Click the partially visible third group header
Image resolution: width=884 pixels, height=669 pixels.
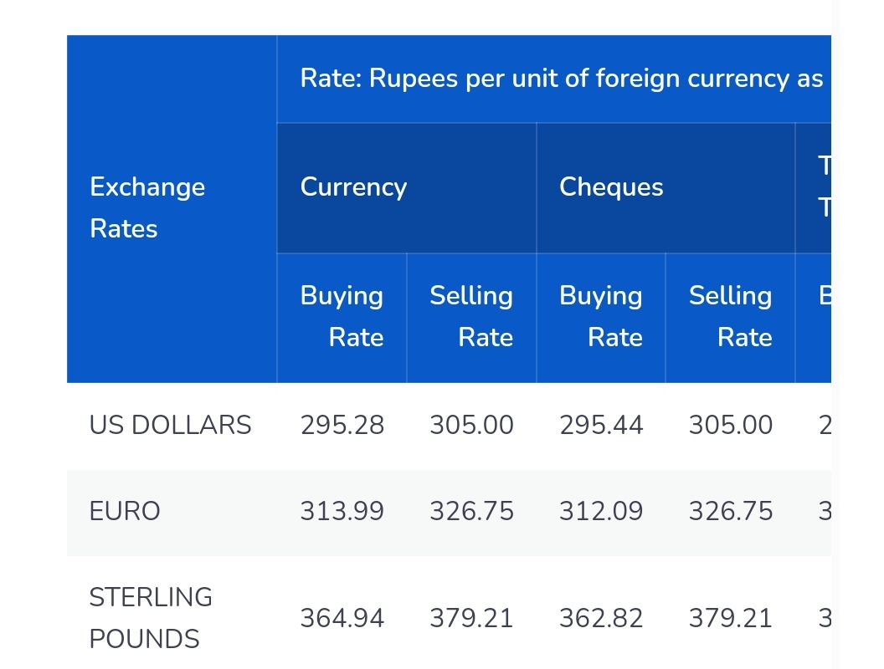point(814,188)
